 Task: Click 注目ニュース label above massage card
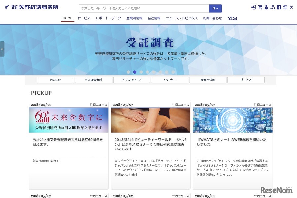tap(181, 105)
